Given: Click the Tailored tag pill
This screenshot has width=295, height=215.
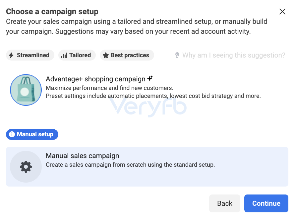Looking at the screenshot, I should pos(77,55).
